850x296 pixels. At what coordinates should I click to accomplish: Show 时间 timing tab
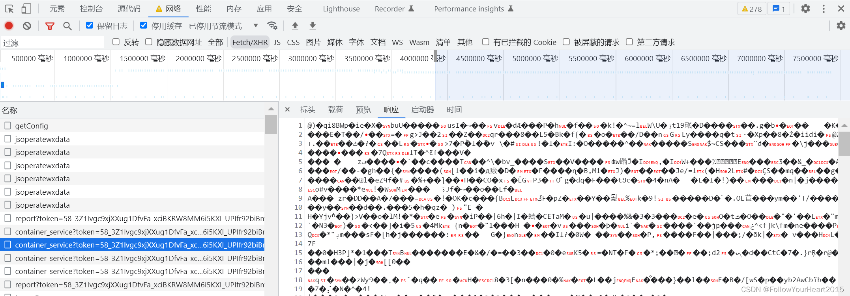[454, 110]
